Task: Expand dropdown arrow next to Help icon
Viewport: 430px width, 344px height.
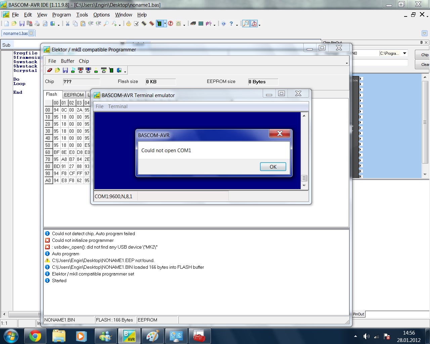Action: coord(237,25)
